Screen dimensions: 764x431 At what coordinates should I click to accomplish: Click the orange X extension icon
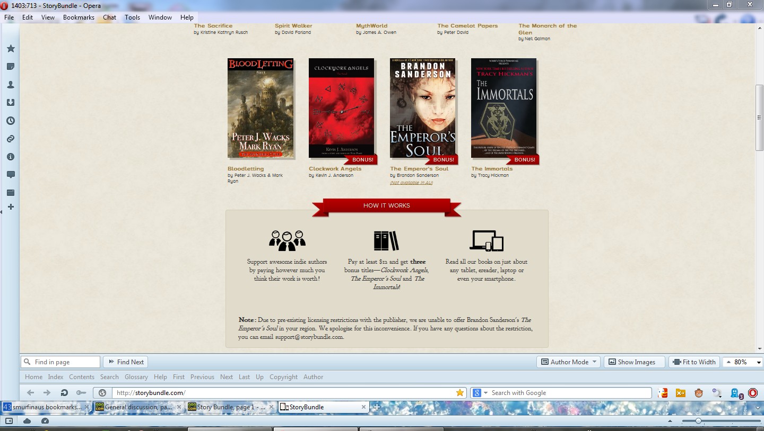[x=681, y=393]
